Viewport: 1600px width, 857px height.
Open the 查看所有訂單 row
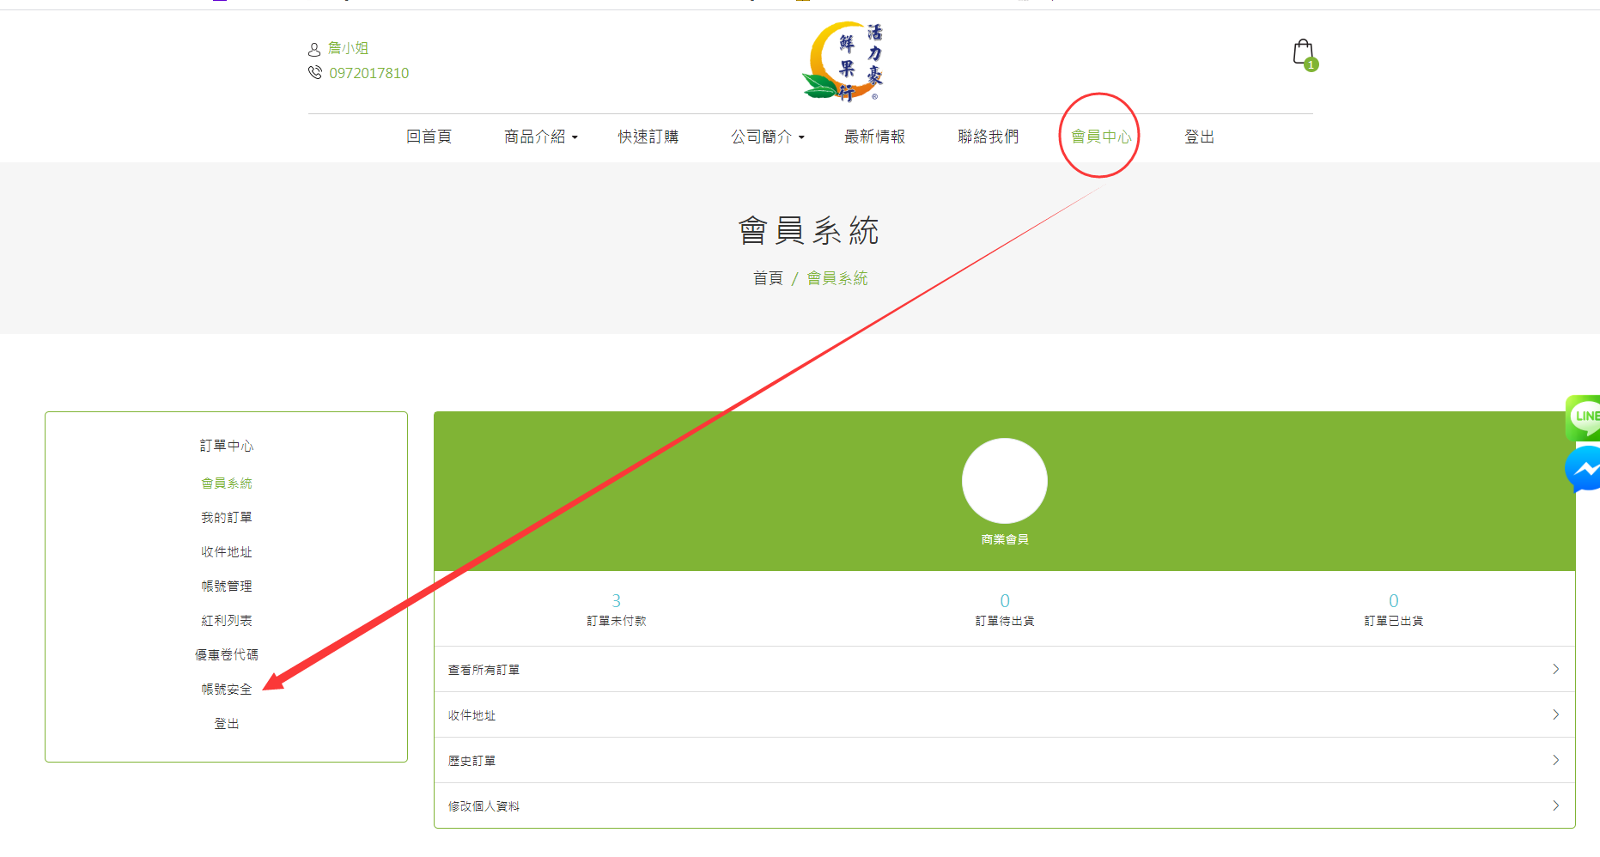tap(1004, 669)
